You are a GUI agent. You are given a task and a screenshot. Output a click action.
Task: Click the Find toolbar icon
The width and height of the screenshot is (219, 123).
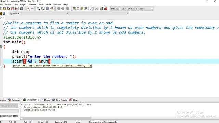(38, 9)
